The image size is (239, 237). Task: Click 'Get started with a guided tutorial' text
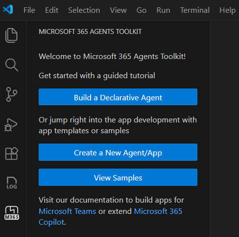pyautogui.click(x=97, y=76)
